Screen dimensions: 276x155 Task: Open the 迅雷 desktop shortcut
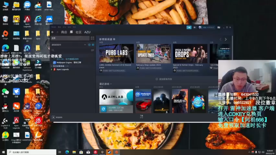coord(16,93)
